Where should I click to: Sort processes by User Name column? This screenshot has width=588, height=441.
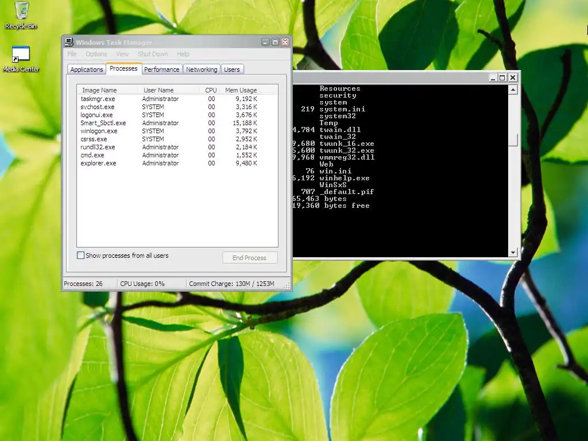pyautogui.click(x=169, y=90)
